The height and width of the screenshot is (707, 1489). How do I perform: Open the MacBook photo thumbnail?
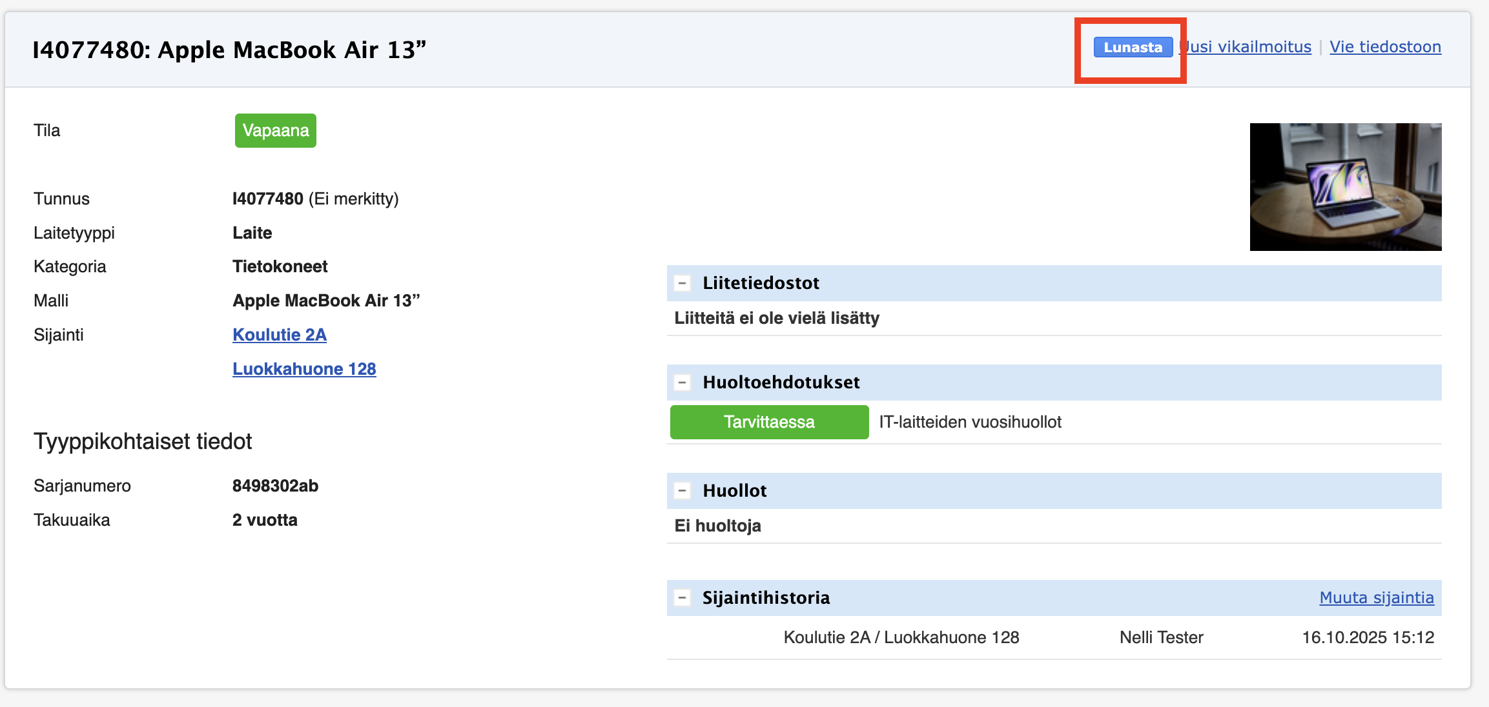click(1345, 187)
